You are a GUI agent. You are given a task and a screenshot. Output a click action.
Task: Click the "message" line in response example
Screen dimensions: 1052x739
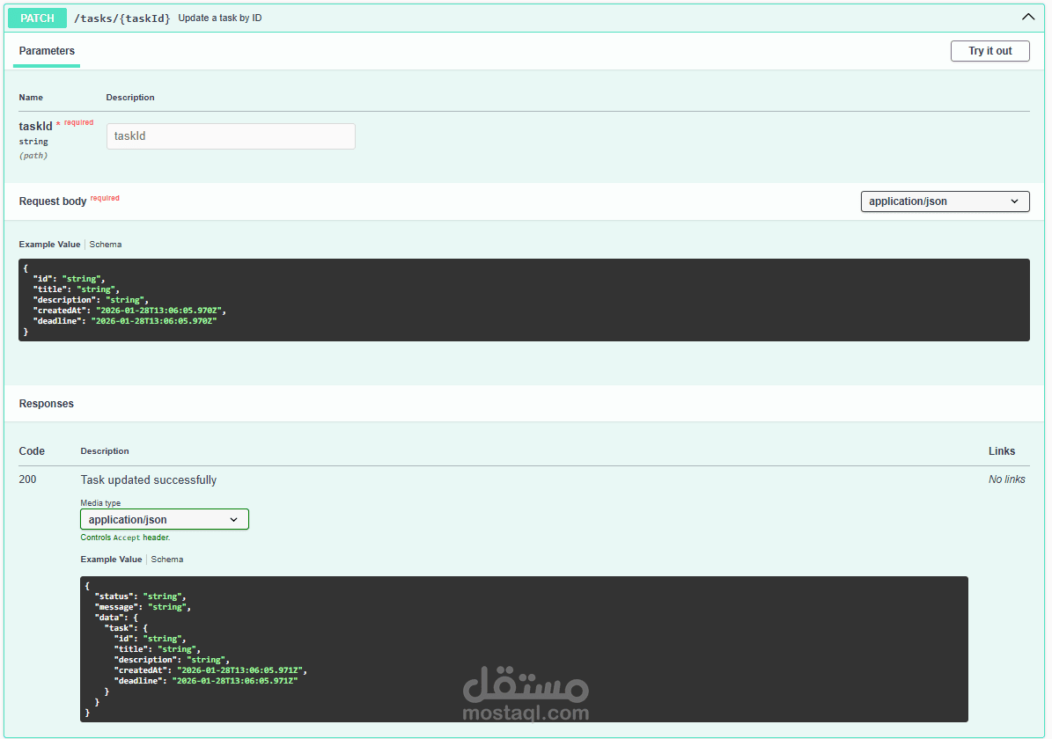143,607
